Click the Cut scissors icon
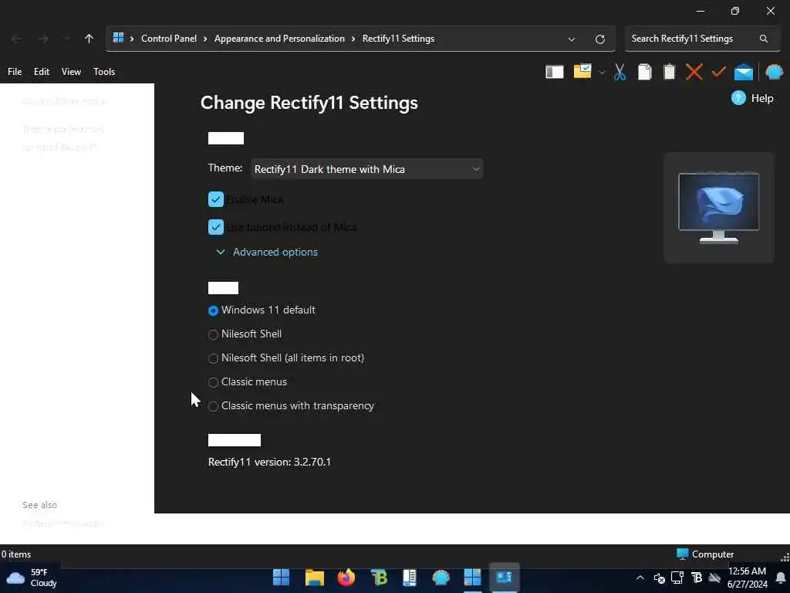This screenshot has width=790, height=593. [620, 72]
